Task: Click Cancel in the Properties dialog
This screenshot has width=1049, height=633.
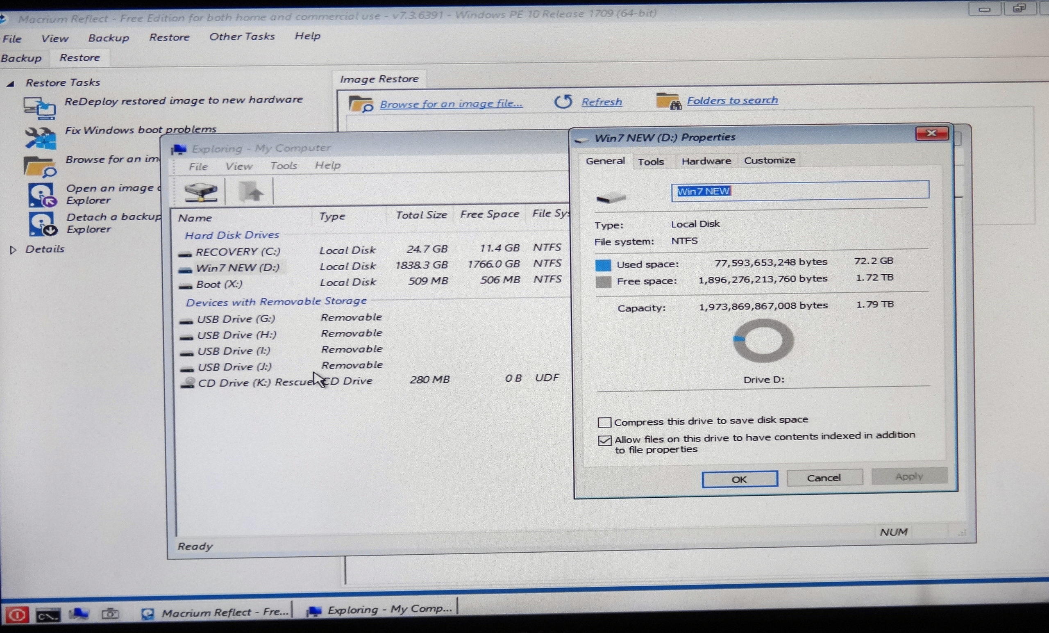Action: (x=824, y=478)
